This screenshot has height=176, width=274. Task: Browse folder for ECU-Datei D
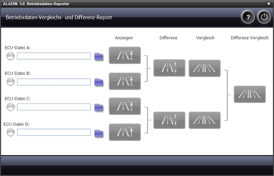coord(99,133)
